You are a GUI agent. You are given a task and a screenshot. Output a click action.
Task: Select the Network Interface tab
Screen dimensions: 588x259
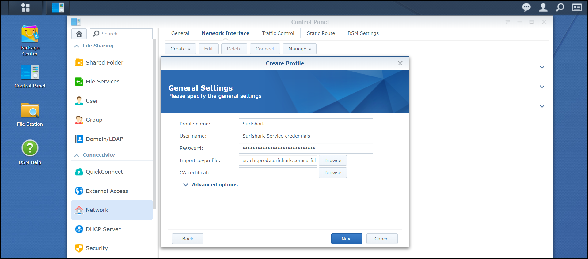click(226, 33)
